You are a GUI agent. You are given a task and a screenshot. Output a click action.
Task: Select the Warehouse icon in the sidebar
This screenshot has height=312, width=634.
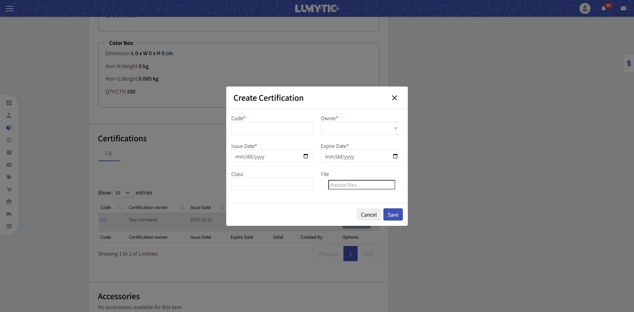9,202
